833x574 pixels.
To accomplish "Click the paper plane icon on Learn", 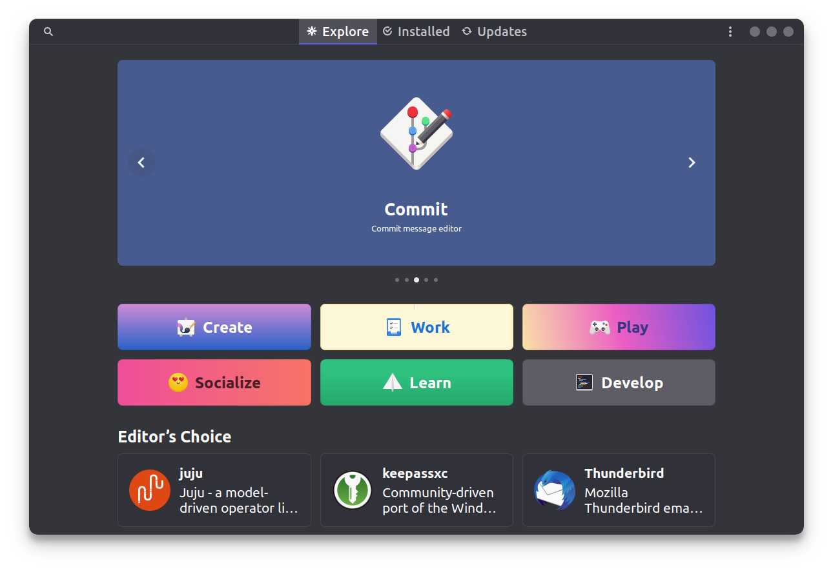I will [391, 382].
